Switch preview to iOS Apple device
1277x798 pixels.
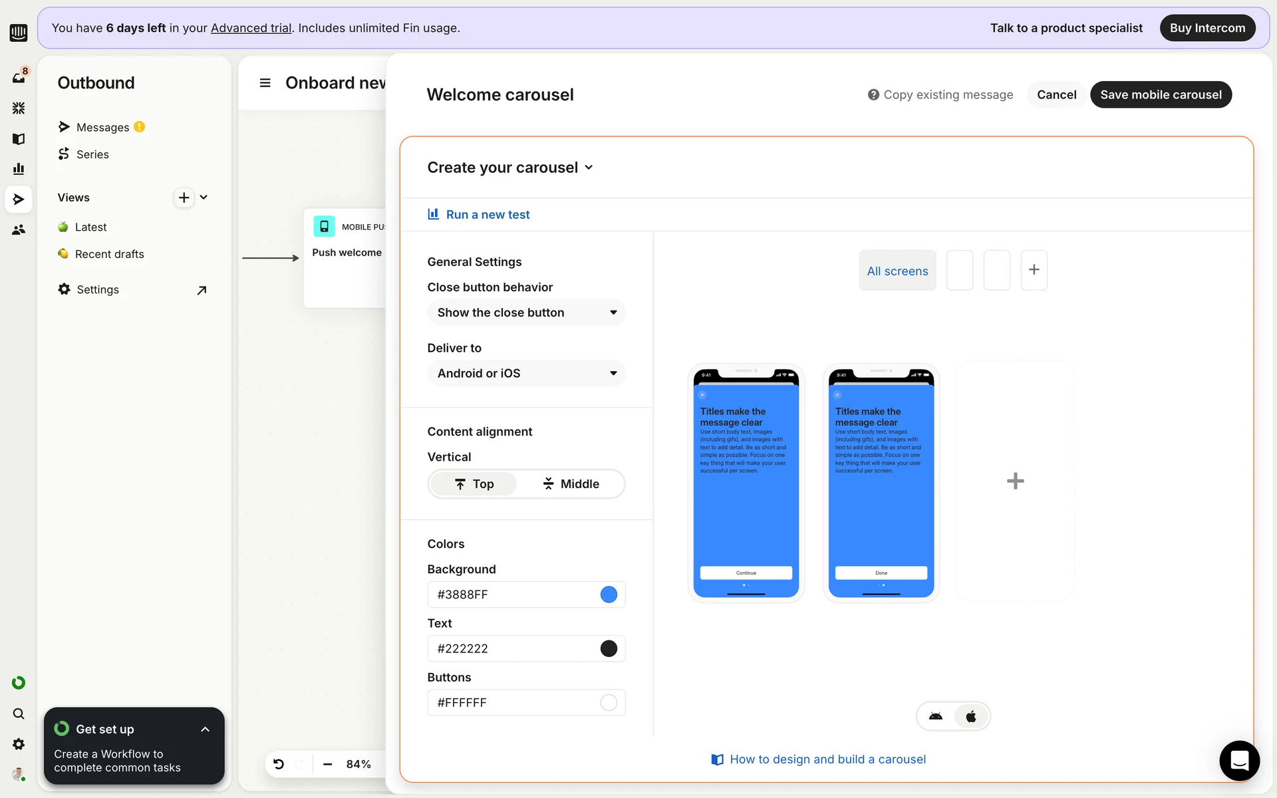tap(971, 716)
